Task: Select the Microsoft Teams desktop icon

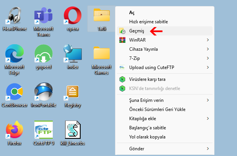Action: [43, 15]
